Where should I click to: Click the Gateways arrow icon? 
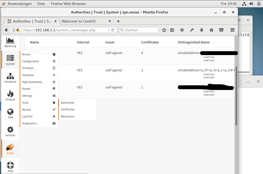[54, 75]
